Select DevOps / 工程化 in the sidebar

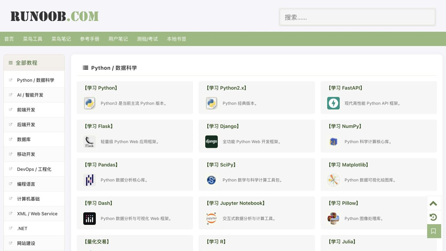(34, 169)
